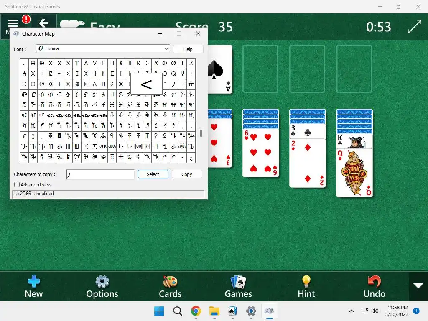Collapse the bottom bar with down arrow
The height and width of the screenshot is (321, 428).
(418, 286)
